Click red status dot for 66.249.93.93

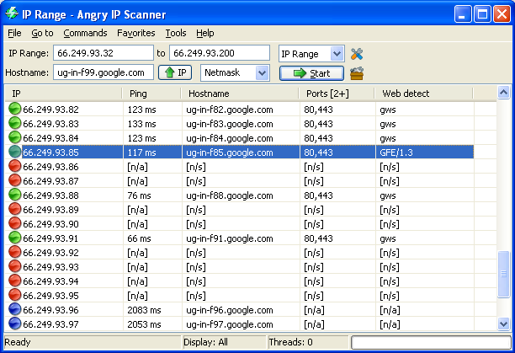click(14, 266)
